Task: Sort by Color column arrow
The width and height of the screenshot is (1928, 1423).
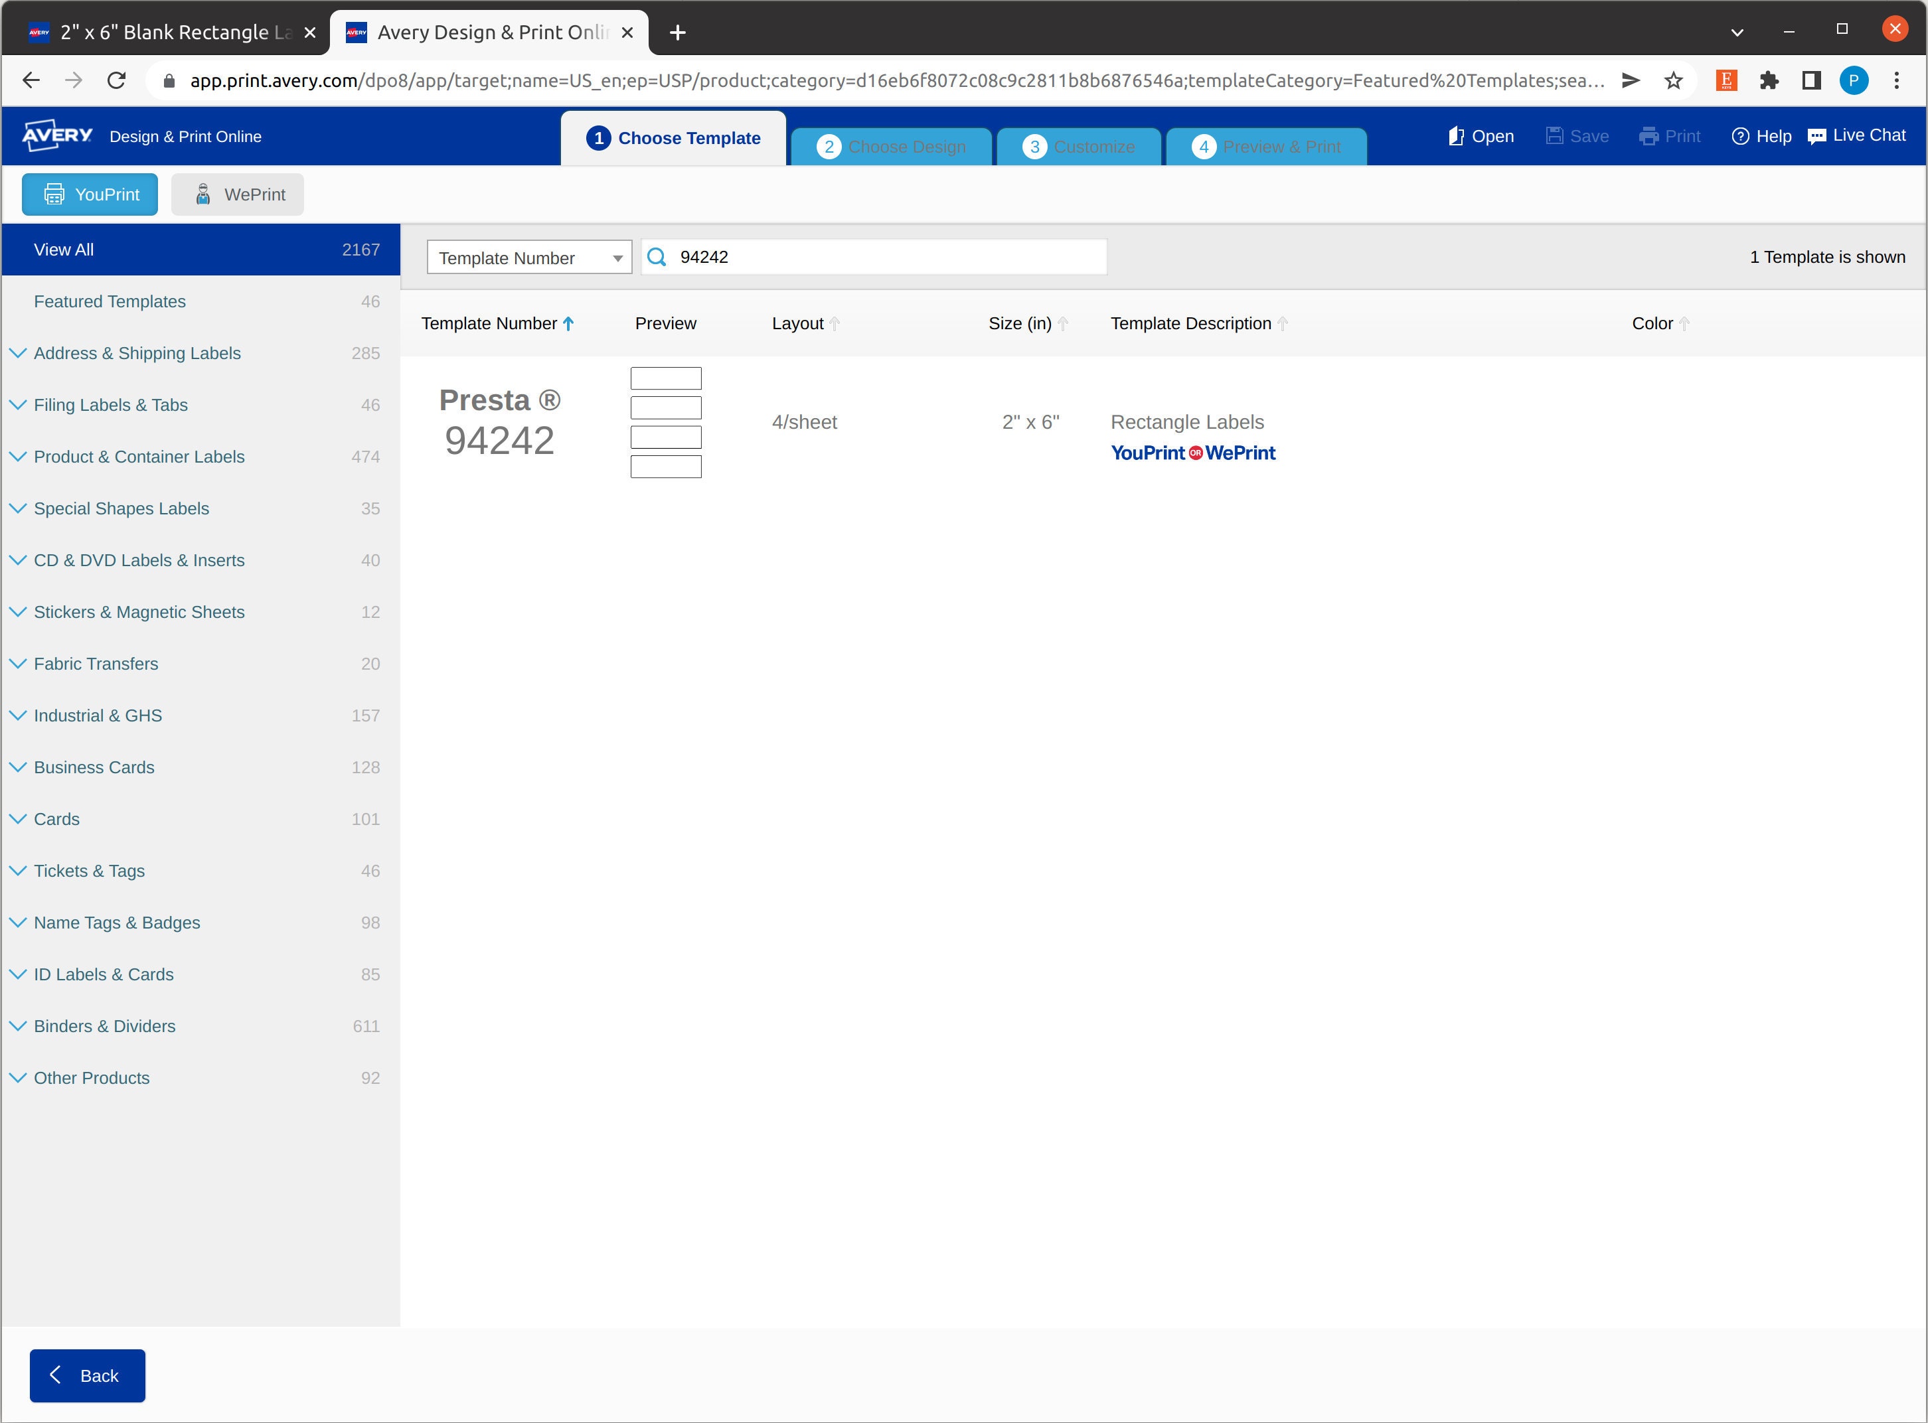Action: [1684, 324]
